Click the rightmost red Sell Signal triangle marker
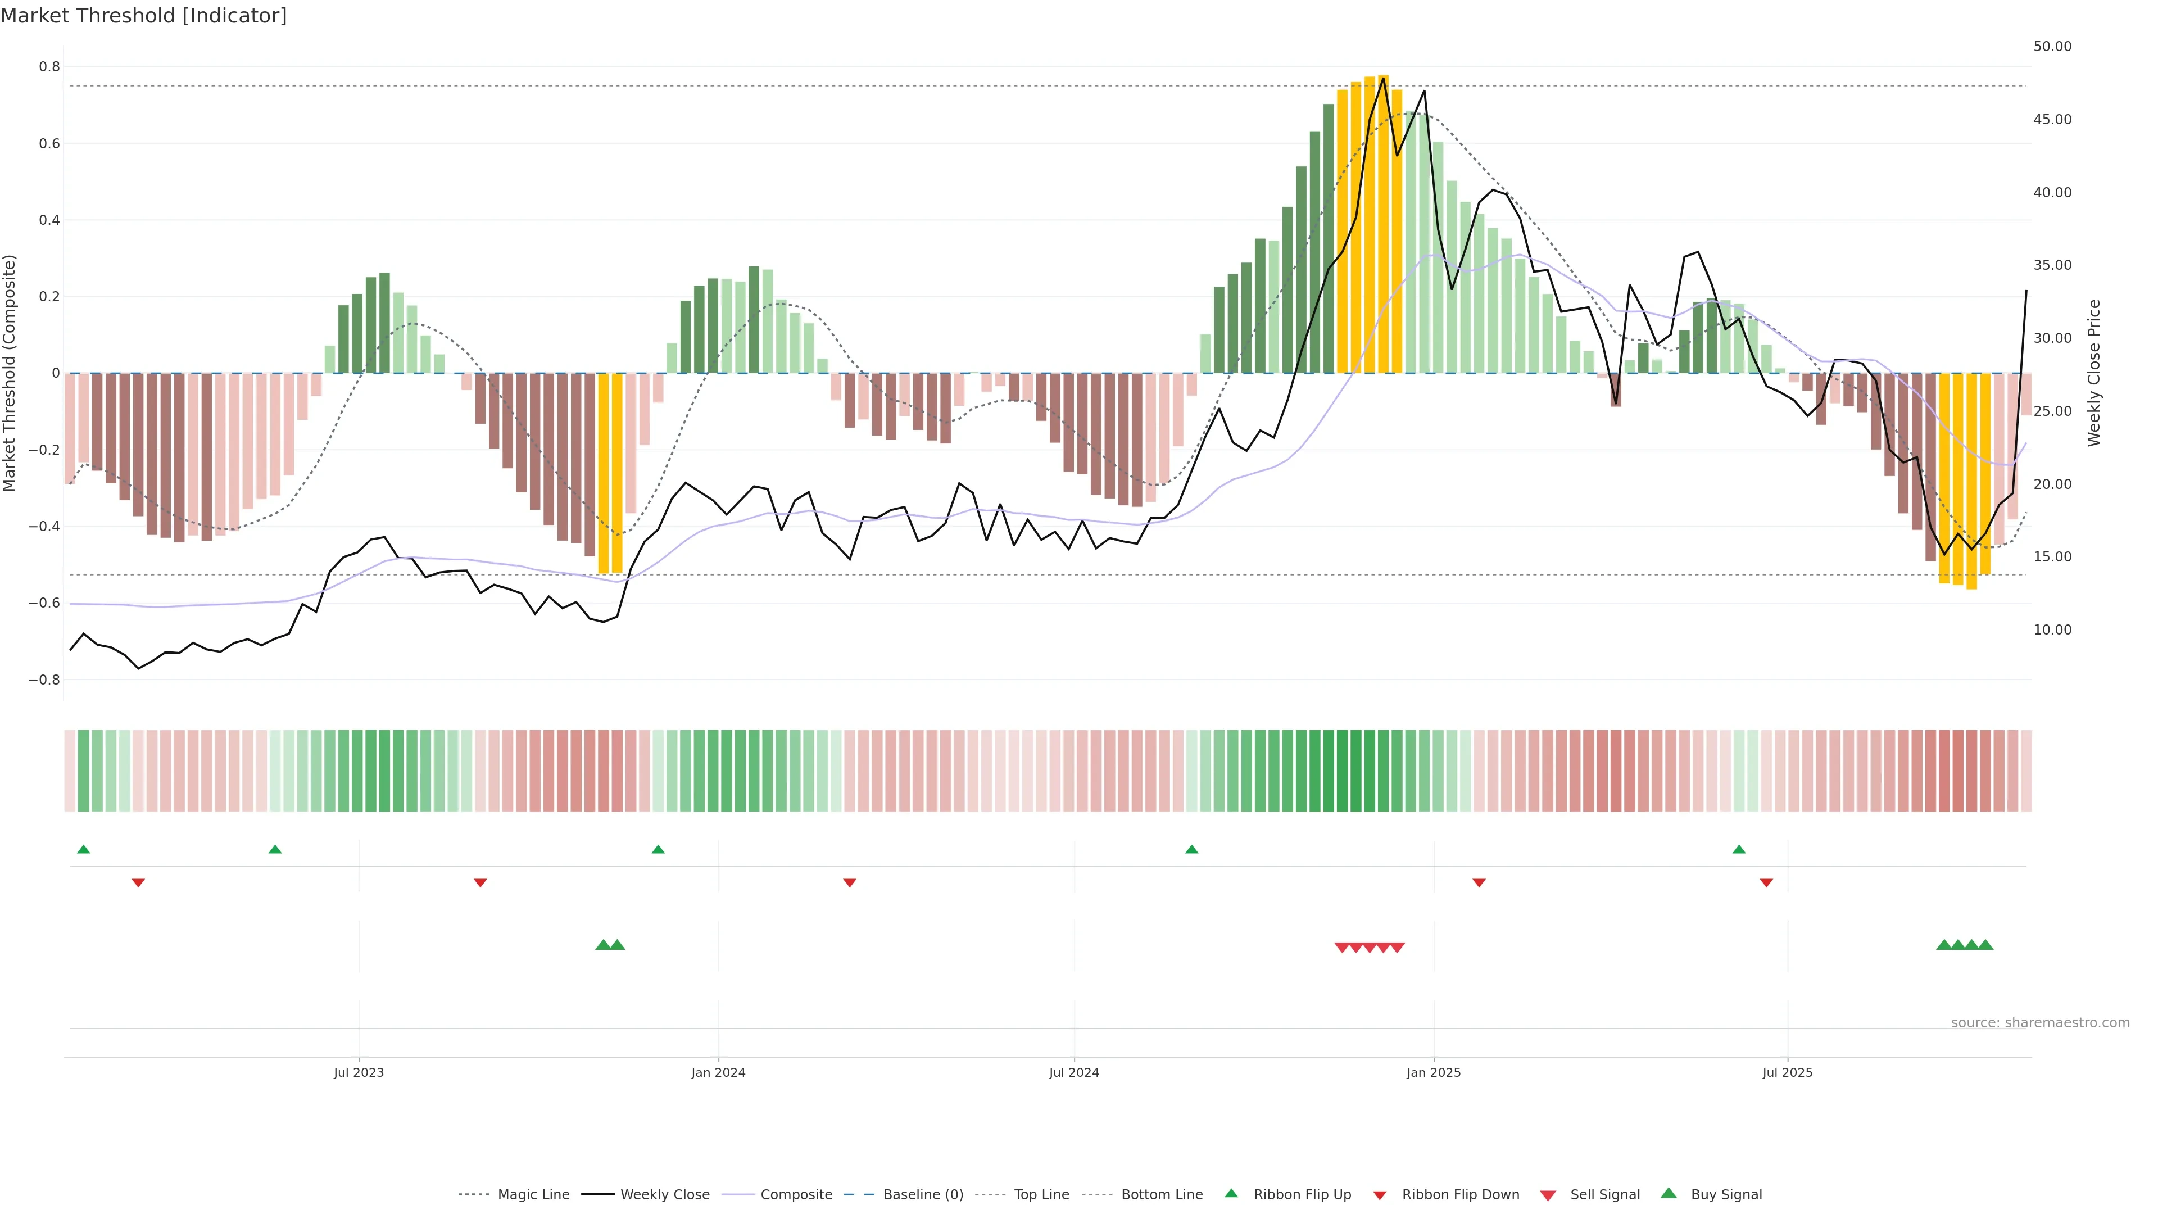Viewport: 2158px width, 1214px height. click(x=1397, y=948)
